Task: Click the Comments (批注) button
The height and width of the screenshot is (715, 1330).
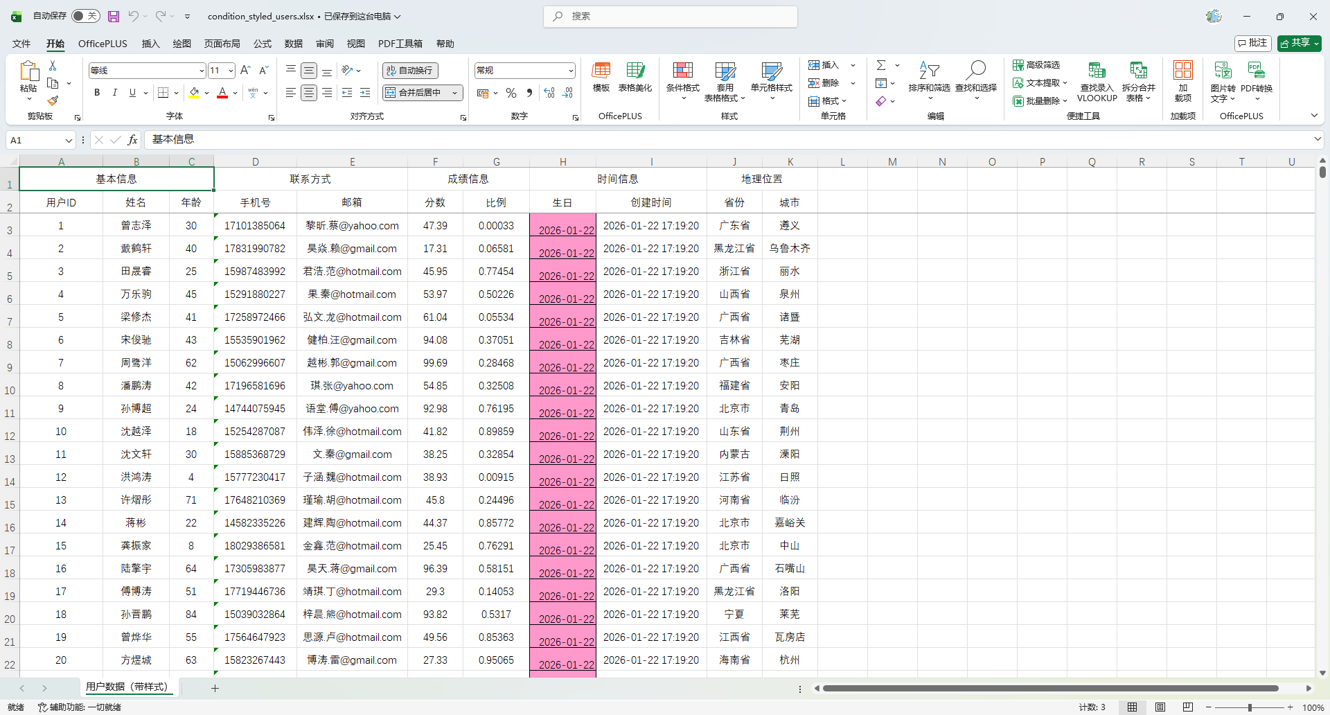Action: pos(1252,43)
